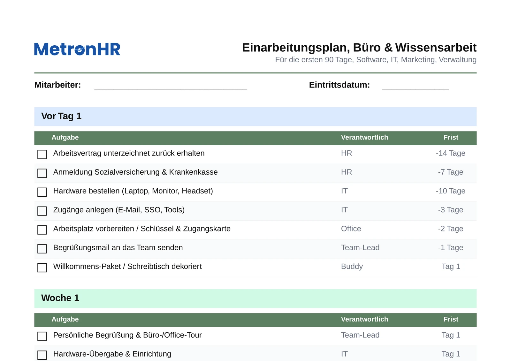Click text Willkommens-Paket / Schreibtisch dekoriert
Image resolution: width=511 pixels, height=361 pixels.
[127, 266]
